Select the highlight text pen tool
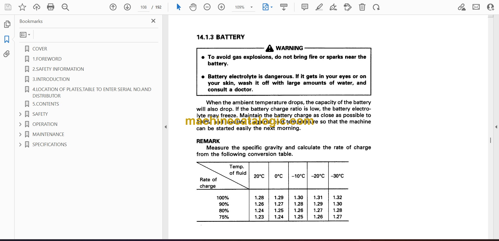Viewport: 499px width, 241px height. pos(319,7)
